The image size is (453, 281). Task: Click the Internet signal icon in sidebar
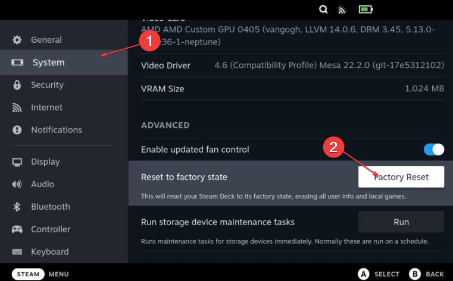point(17,108)
